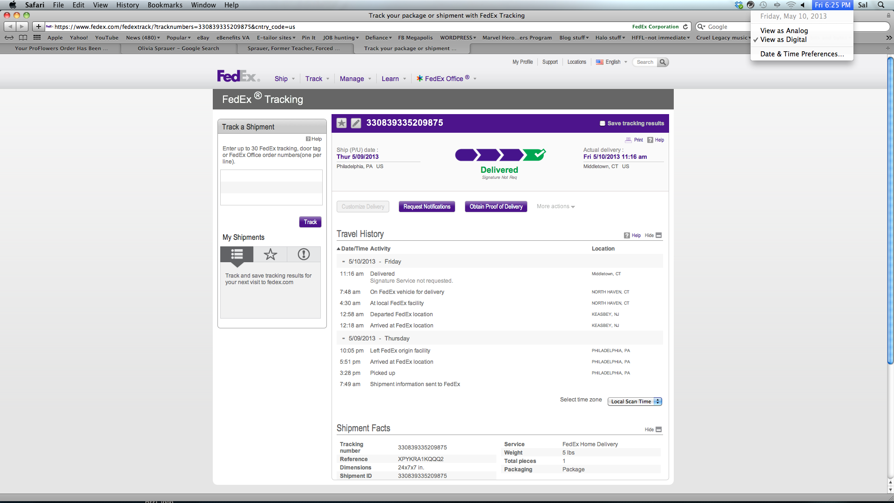Image resolution: width=894 pixels, height=503 pixels.
Task: Click Request Notifications button
Action: click(427, 207)
